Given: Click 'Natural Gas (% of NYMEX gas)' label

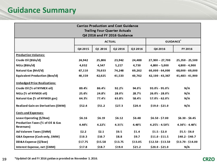Looking at the screenshot, I should click(37, 98).
